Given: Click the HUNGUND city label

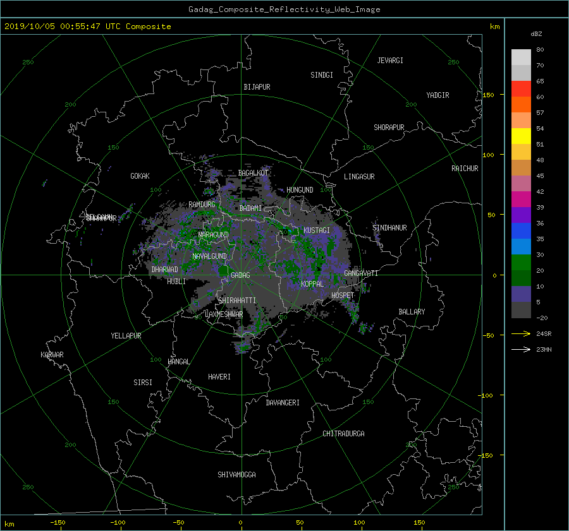Looking at the screenshot, I should 300,190.
